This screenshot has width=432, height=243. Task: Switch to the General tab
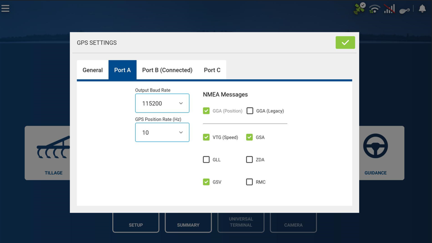click(93, 70)
